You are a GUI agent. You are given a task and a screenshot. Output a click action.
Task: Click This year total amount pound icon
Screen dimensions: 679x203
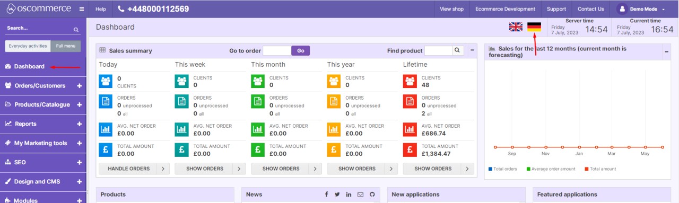click(x=334, y=149)
